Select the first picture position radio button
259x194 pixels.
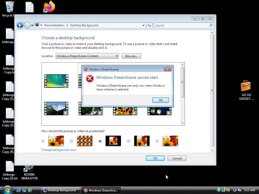click(43, 141)
